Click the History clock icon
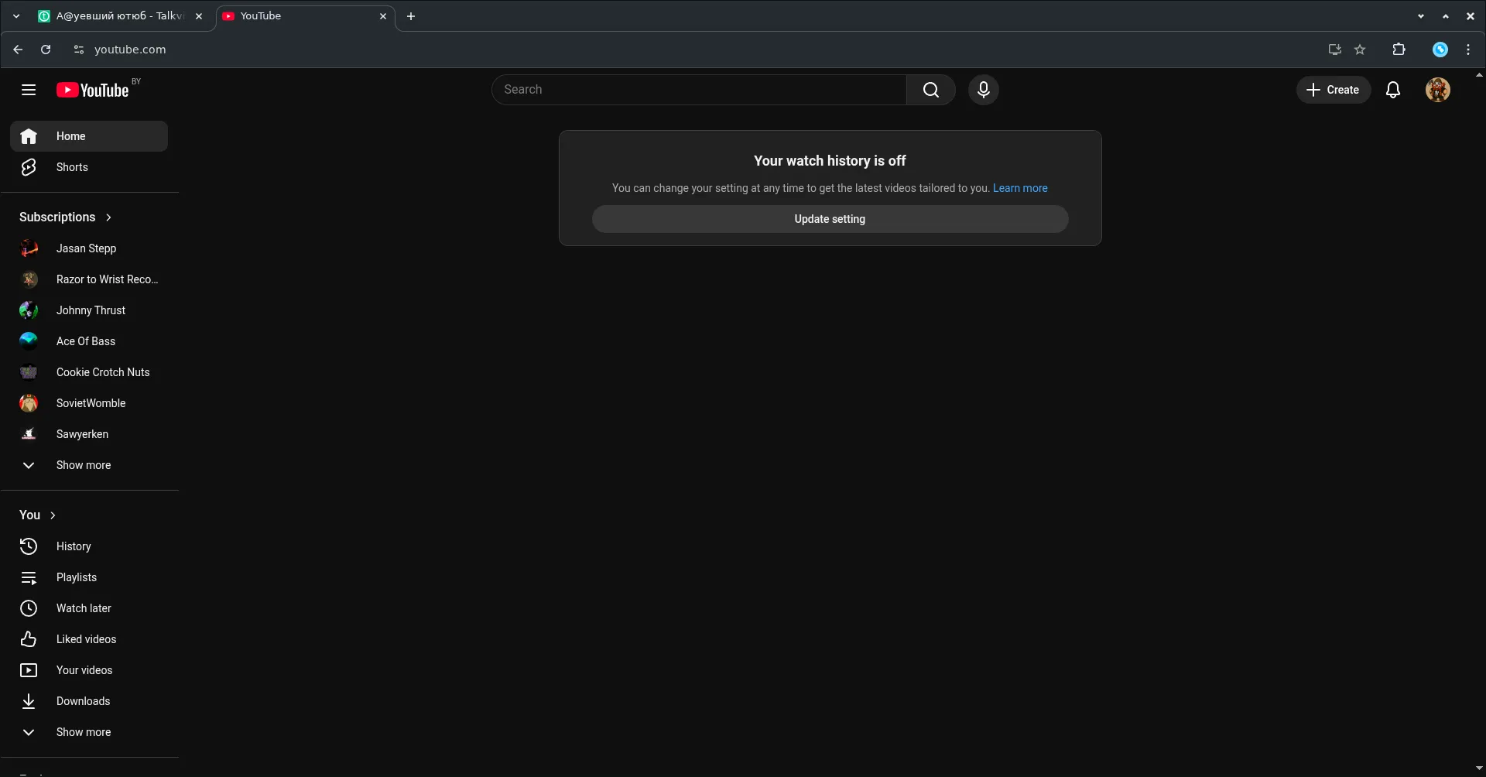Viewport: 1486px width, 777px height. 29,546
